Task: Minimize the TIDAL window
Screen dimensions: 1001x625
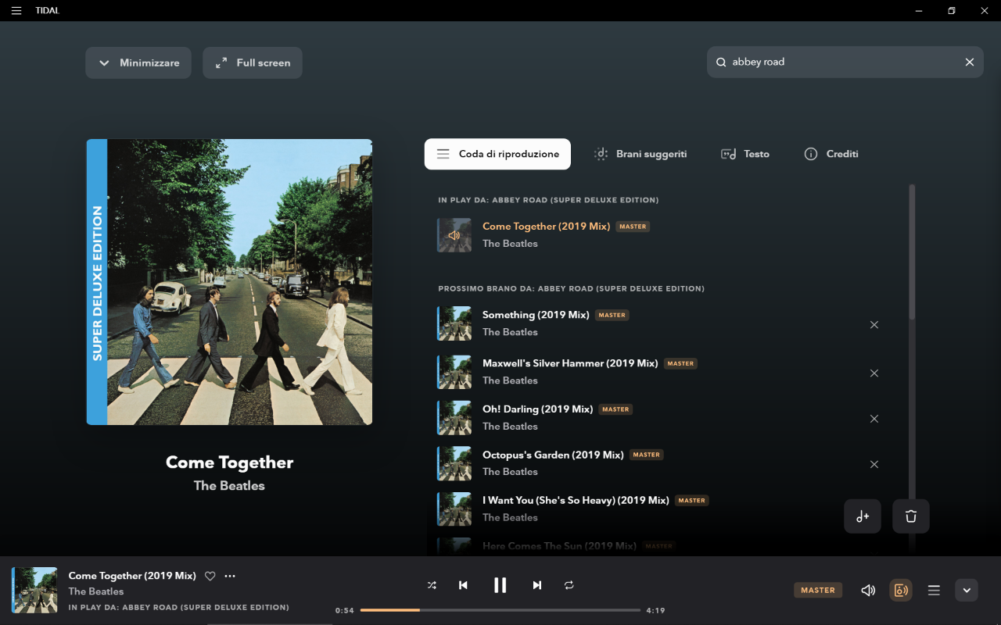Action: (918, 11)
